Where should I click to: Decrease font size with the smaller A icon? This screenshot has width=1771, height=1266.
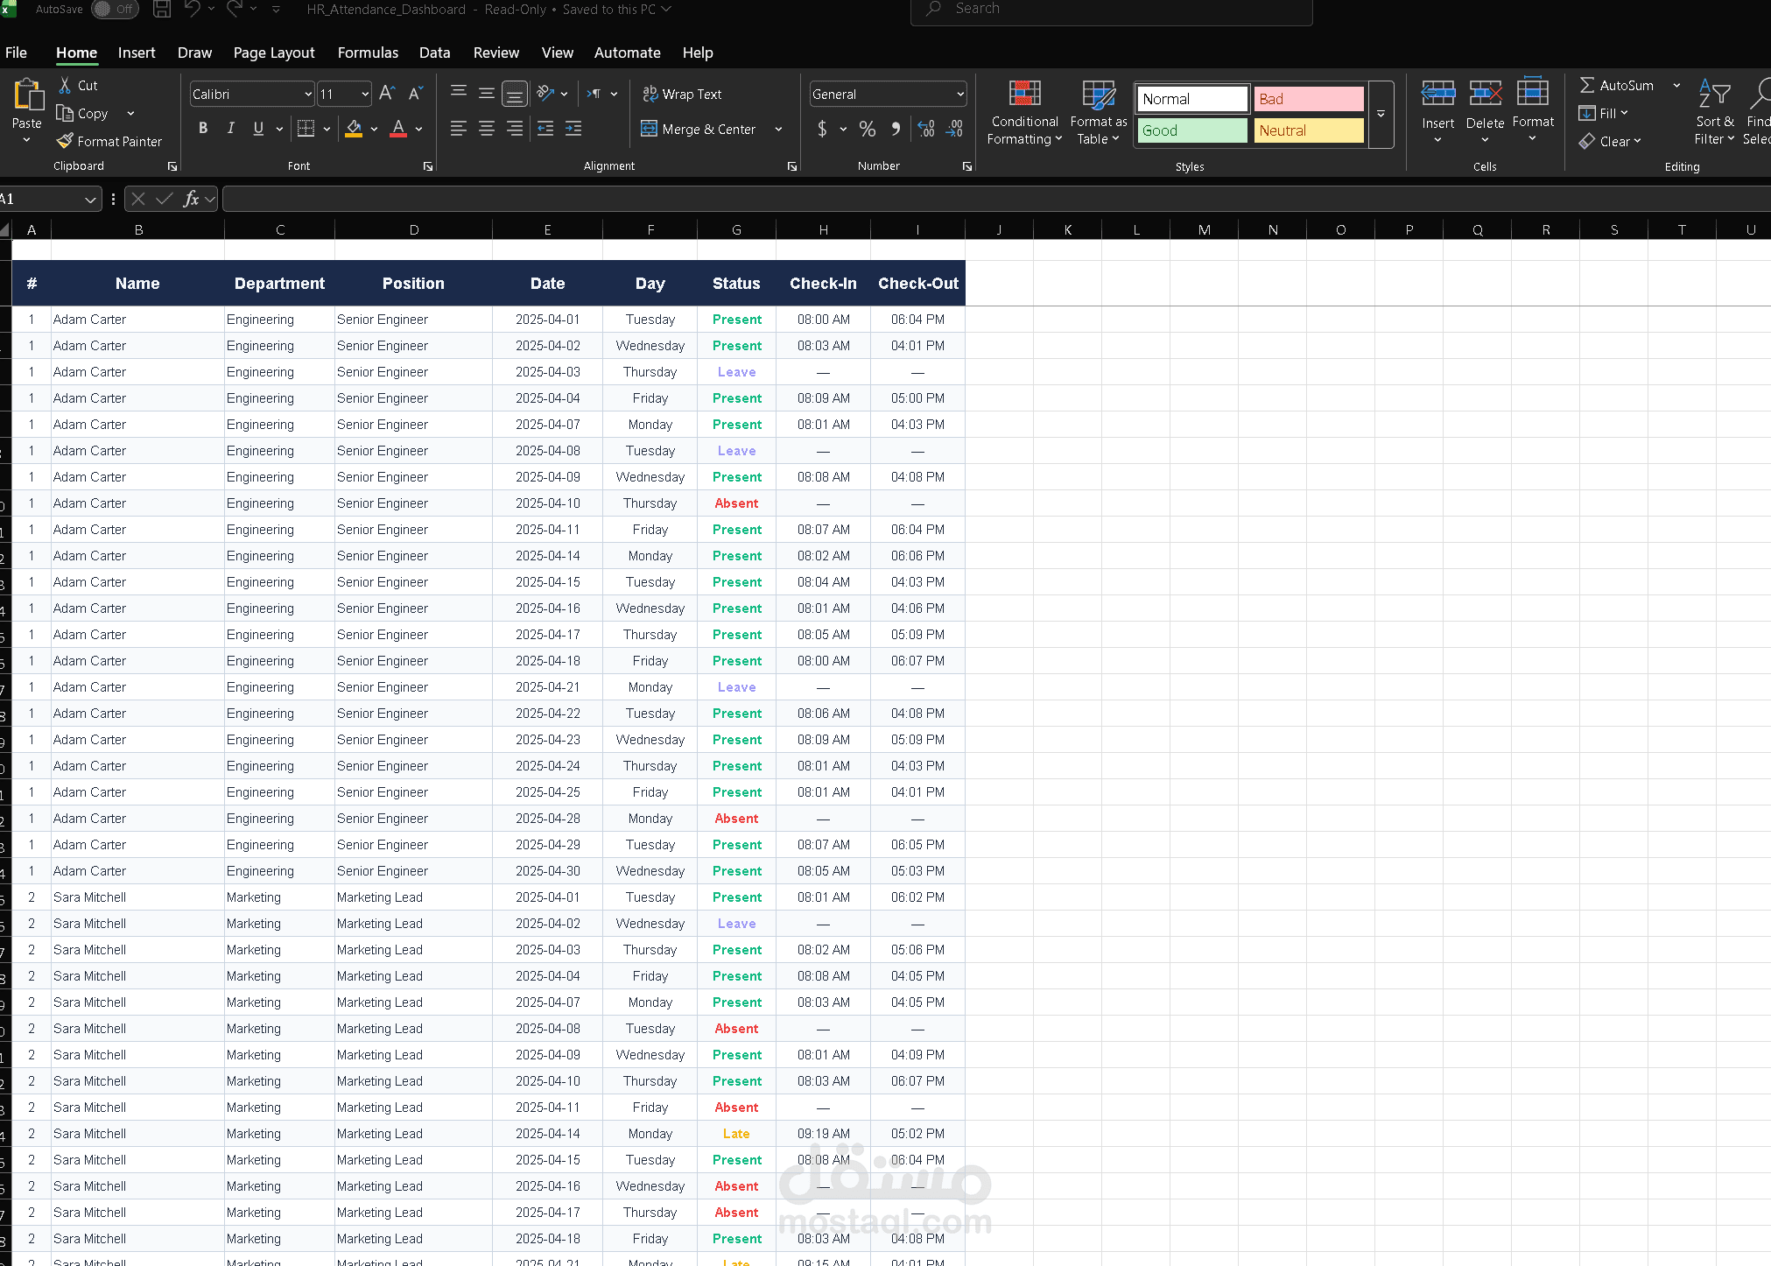point(416,94)
